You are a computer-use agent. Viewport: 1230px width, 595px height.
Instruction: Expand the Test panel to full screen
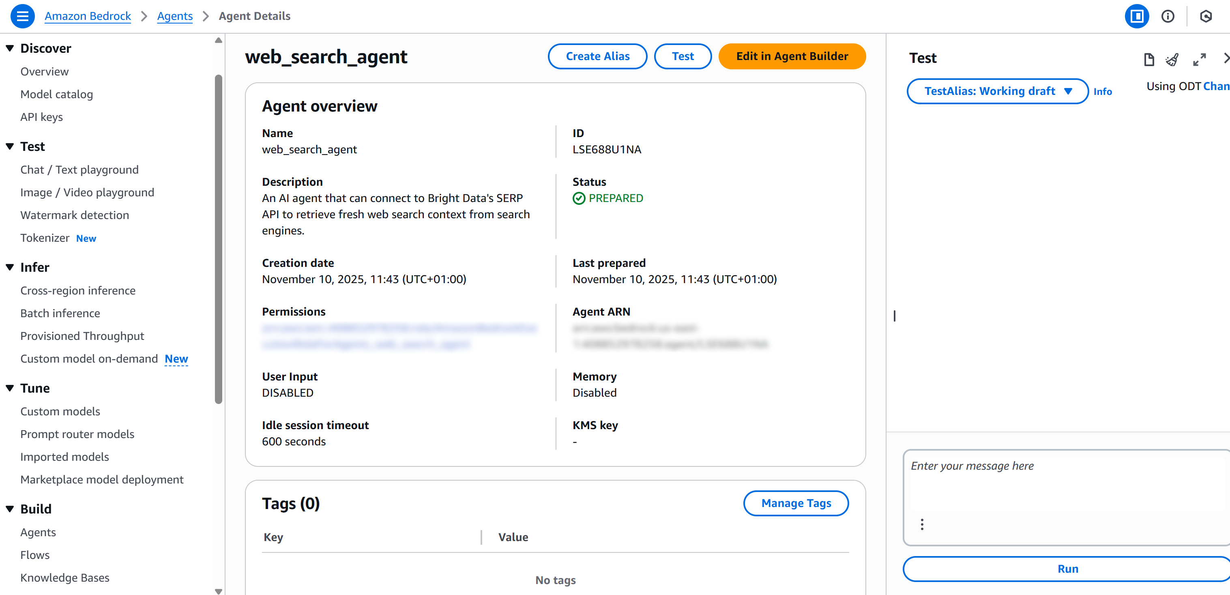pyautogui.click(x=1200, y=59)
